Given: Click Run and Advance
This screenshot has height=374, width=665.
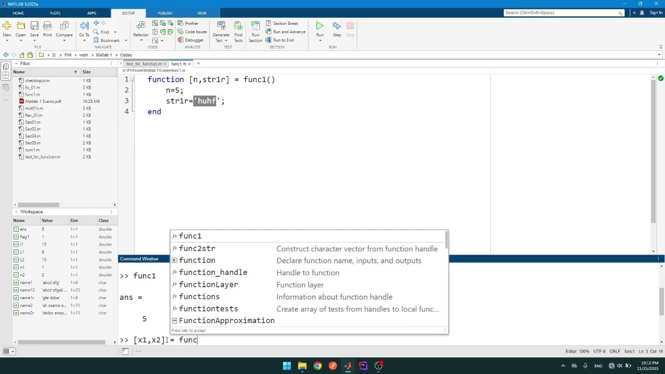Looking at the screenshot, I should 286,32.
